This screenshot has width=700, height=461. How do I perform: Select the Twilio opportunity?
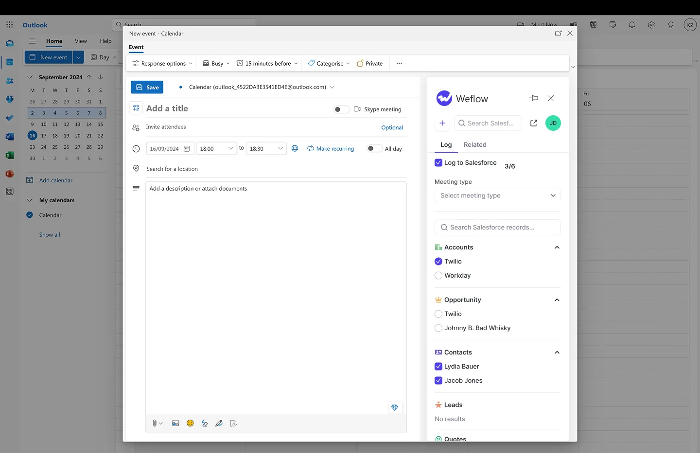pyautogui.click(x=438, y=314)
